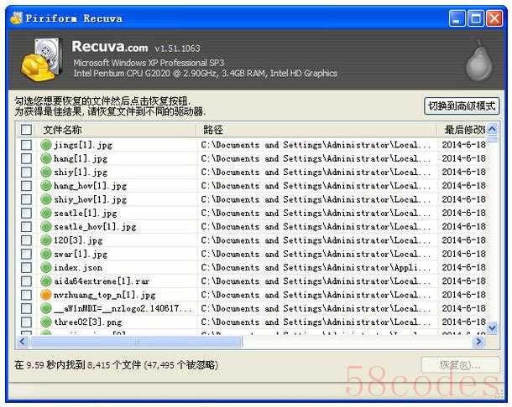Click the vertical scrollbar thumb
Image resolution: width=512 pixels, height=407 pixels.
coord(492,139)
